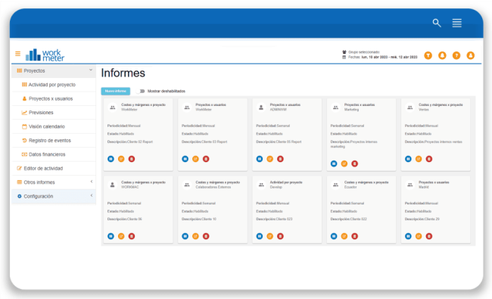Edit the Cliente 06 WORKMAC card
492x299 pixels.
(121, 236)
